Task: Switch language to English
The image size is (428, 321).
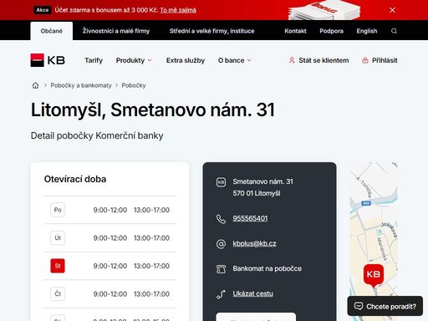Action: click(x=367, y=31)
